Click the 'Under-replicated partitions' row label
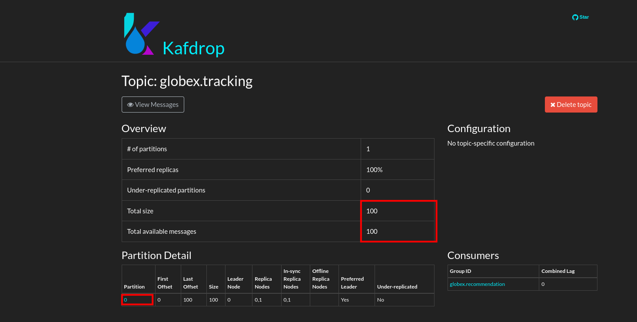 tap(166, 190)
